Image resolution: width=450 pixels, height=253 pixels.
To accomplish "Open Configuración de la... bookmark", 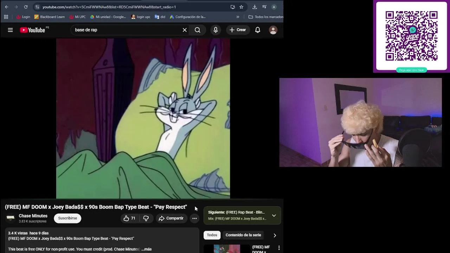I will [187, 17].
